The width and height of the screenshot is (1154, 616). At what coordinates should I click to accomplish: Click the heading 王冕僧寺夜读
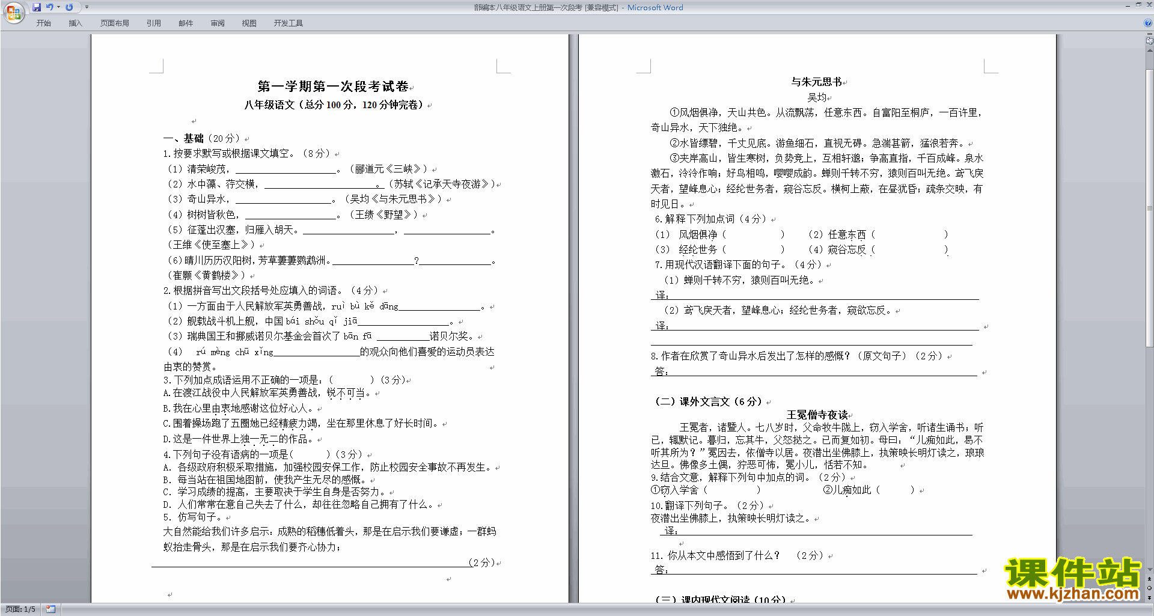tap(817, 415)
